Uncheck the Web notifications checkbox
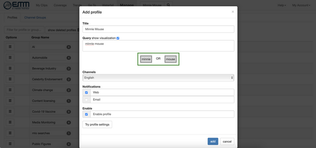 (x=87, y=93)
